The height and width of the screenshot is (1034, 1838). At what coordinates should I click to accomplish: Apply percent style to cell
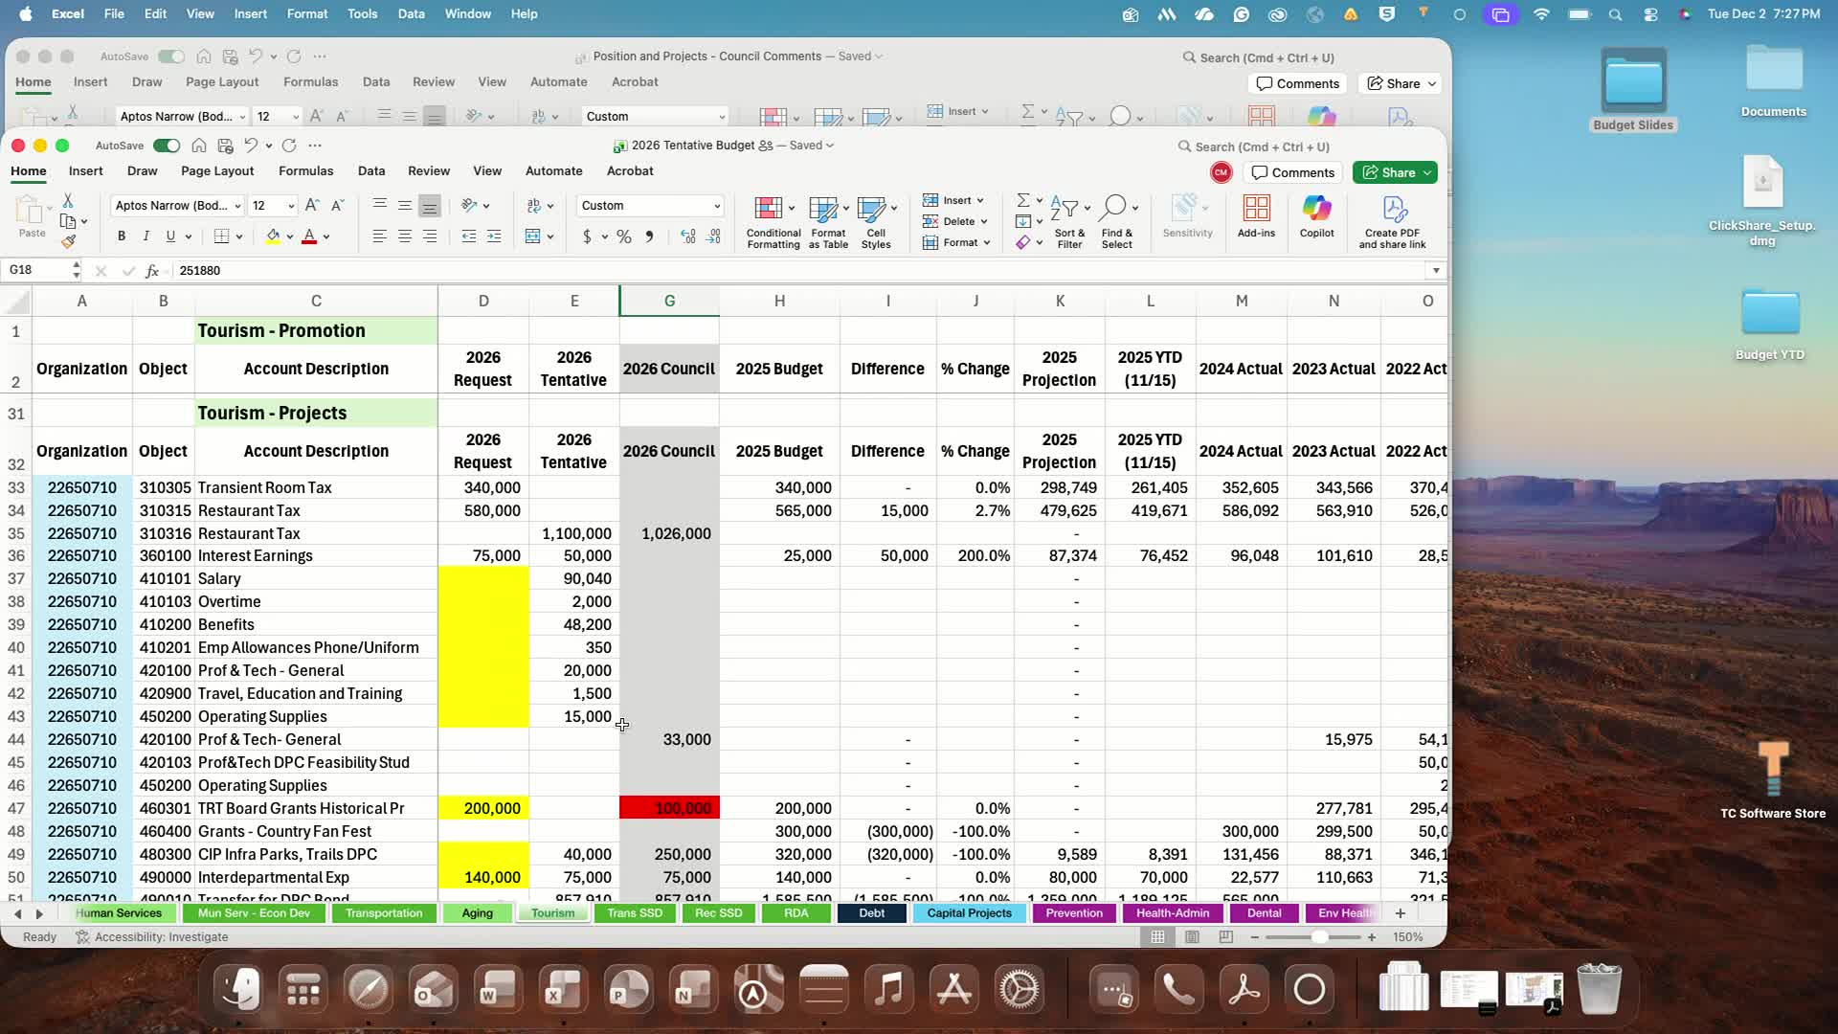pyautogui.click(x=624, y=236)
